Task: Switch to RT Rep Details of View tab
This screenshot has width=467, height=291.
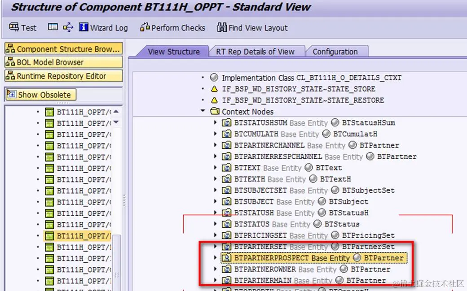Action: [x=255, y=52]
